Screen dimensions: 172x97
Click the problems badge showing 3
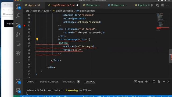[78, 82]
